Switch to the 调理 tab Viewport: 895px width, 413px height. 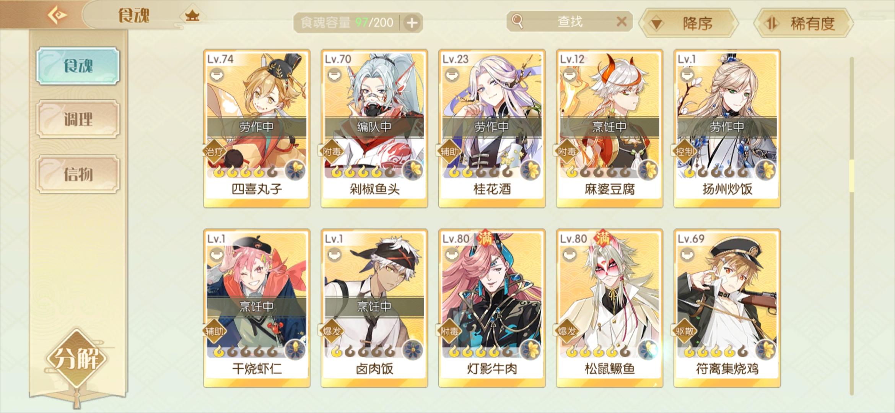pyautogui.click(x=78, y=119)
